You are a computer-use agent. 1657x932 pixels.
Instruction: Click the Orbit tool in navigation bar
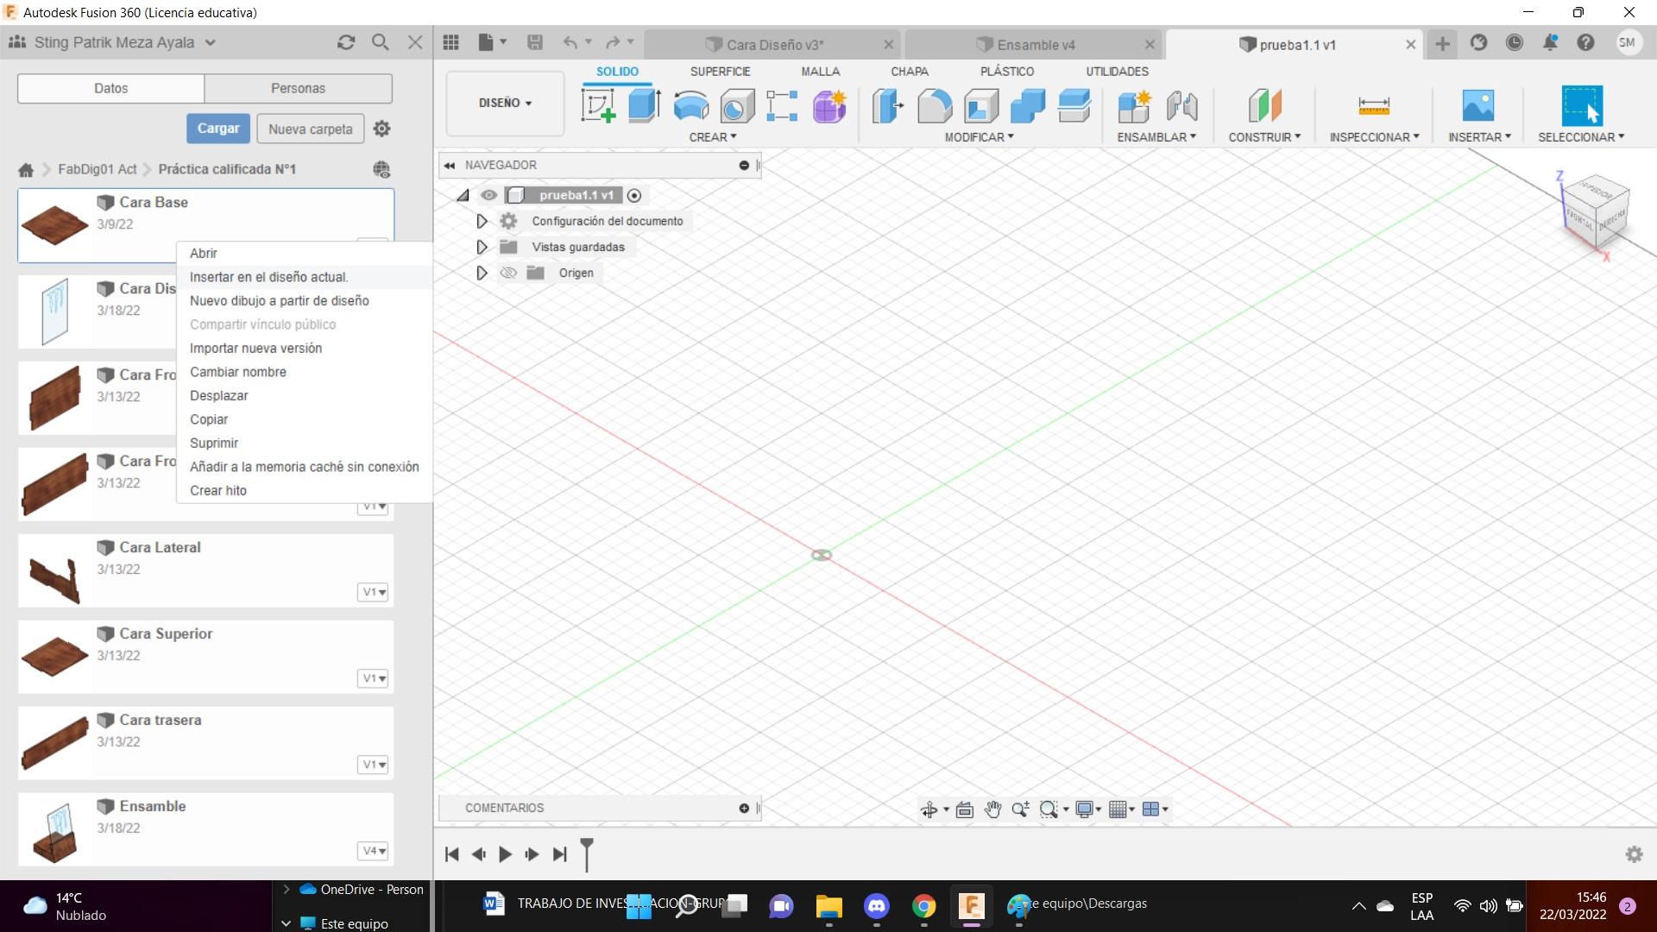pyautogui.click(x=929, y=809)
